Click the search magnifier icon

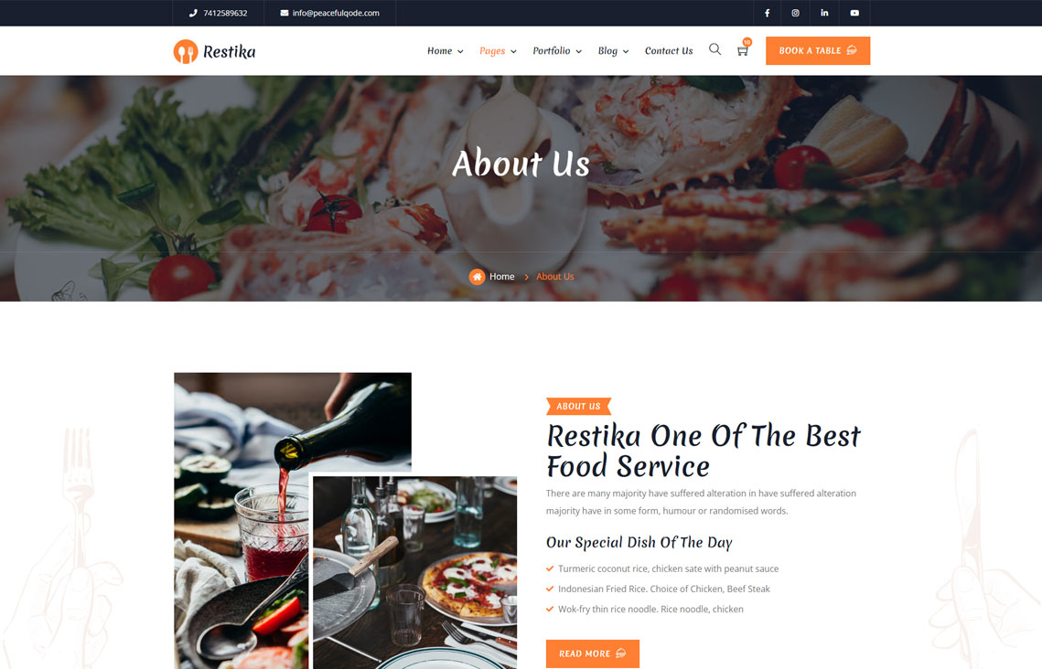tap(715, 49)
